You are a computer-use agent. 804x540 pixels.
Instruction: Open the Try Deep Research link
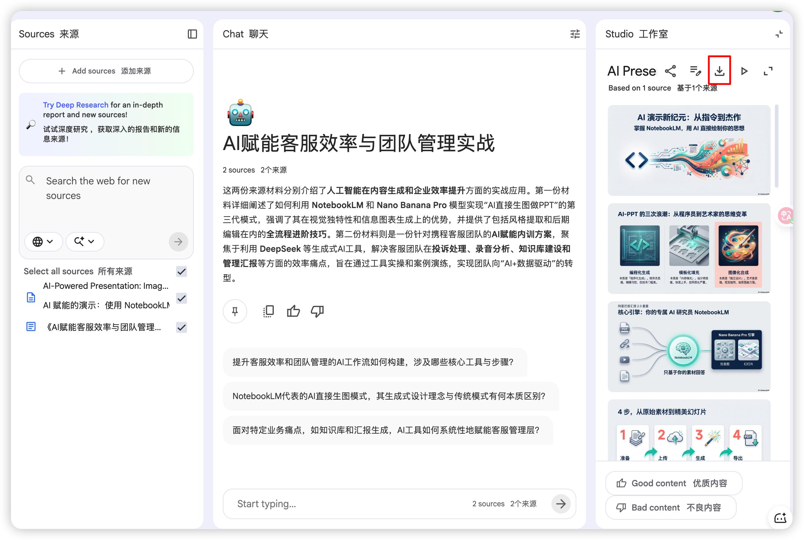(x=75, y=105)
